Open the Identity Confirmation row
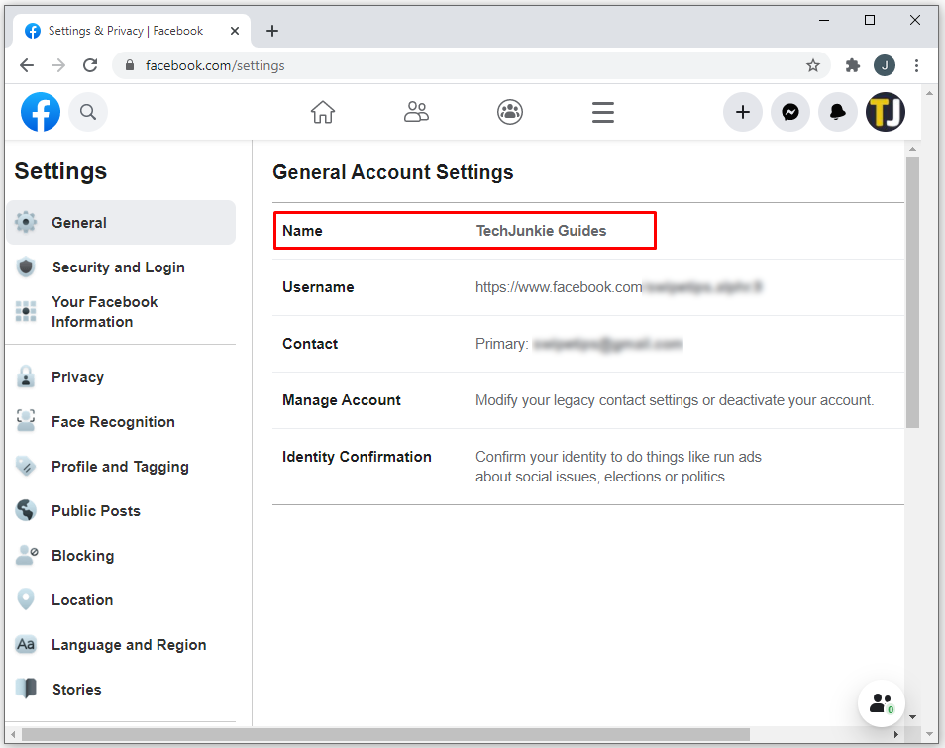The width and height of the screenshot is (945, 748). tap(587, 467)
